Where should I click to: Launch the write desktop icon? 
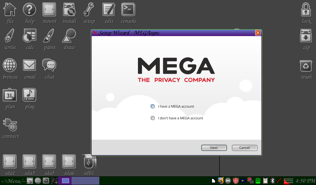coord(10,39)
